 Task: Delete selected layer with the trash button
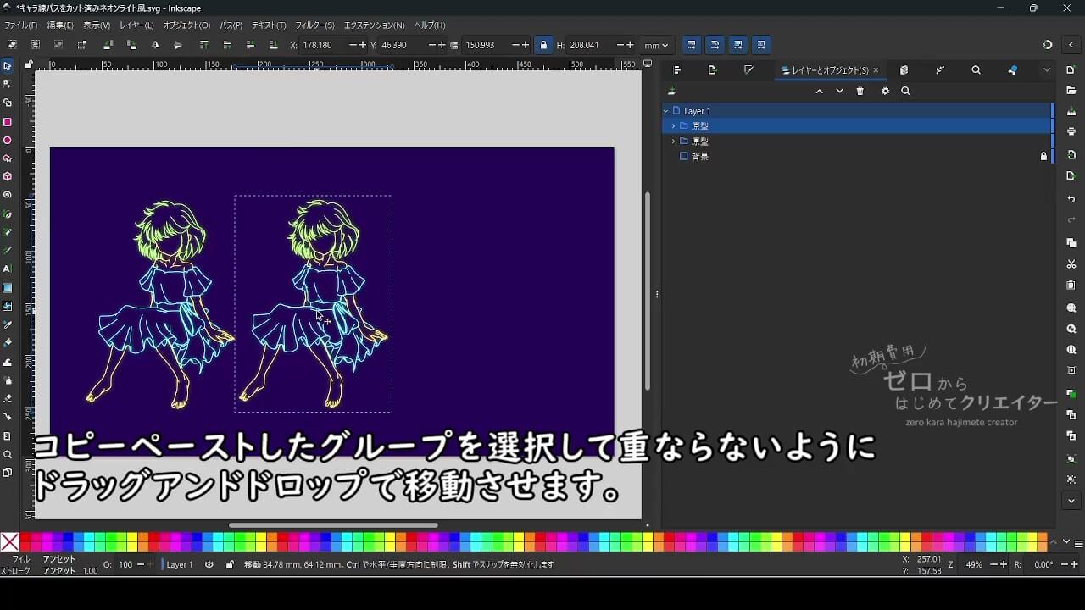coord(860,91)
